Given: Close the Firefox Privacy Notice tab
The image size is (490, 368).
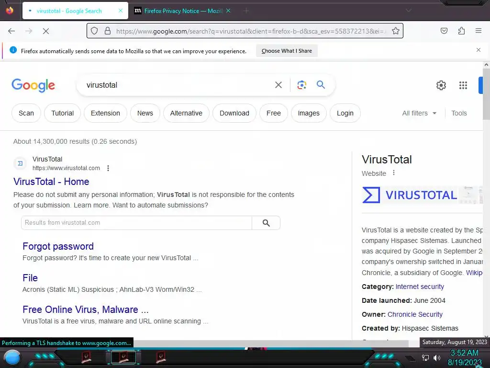Looking at the screenshot, I should [228, 11].
